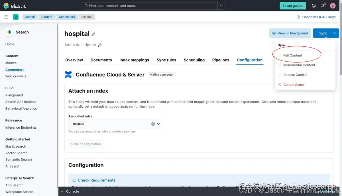Open the Sync rules tab
The width and height of the screenshot is (342, 196).
(x=166, y=60)
